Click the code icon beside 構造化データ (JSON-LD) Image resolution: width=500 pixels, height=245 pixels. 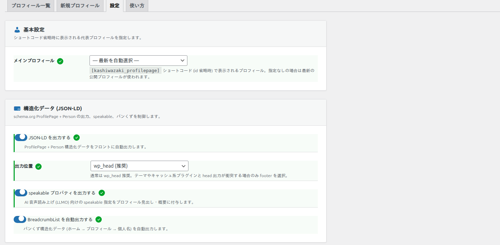[17, 108]
